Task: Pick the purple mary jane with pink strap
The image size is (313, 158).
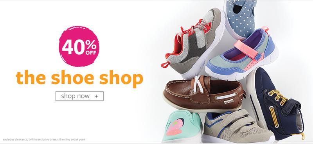Action: pos(241,54)
